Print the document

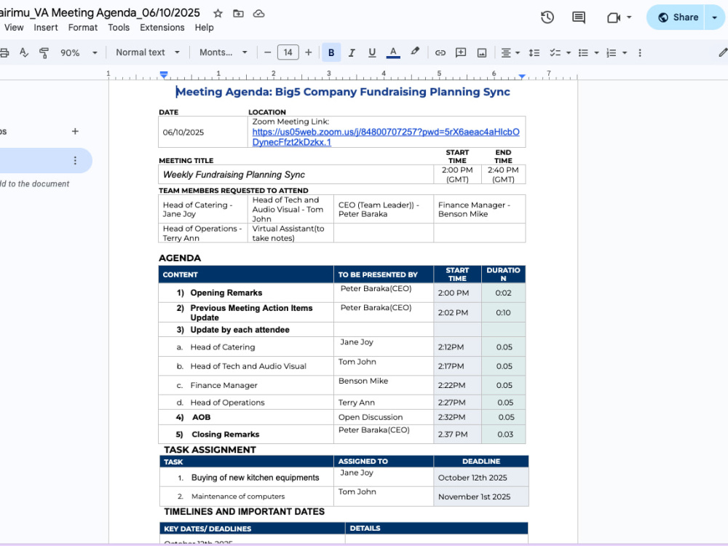pyautogui.click(x=4, y=52)
